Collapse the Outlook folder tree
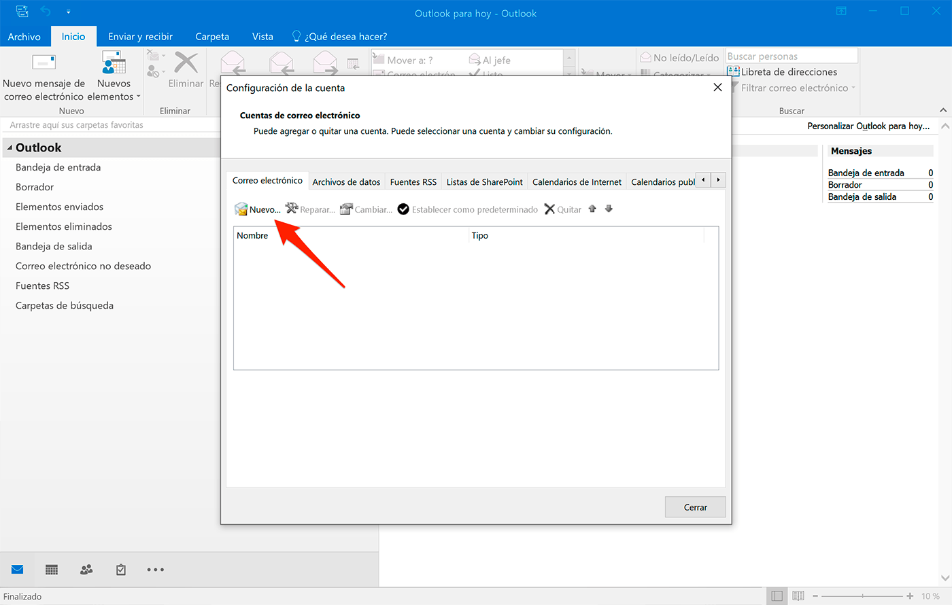 coord(8,148)
